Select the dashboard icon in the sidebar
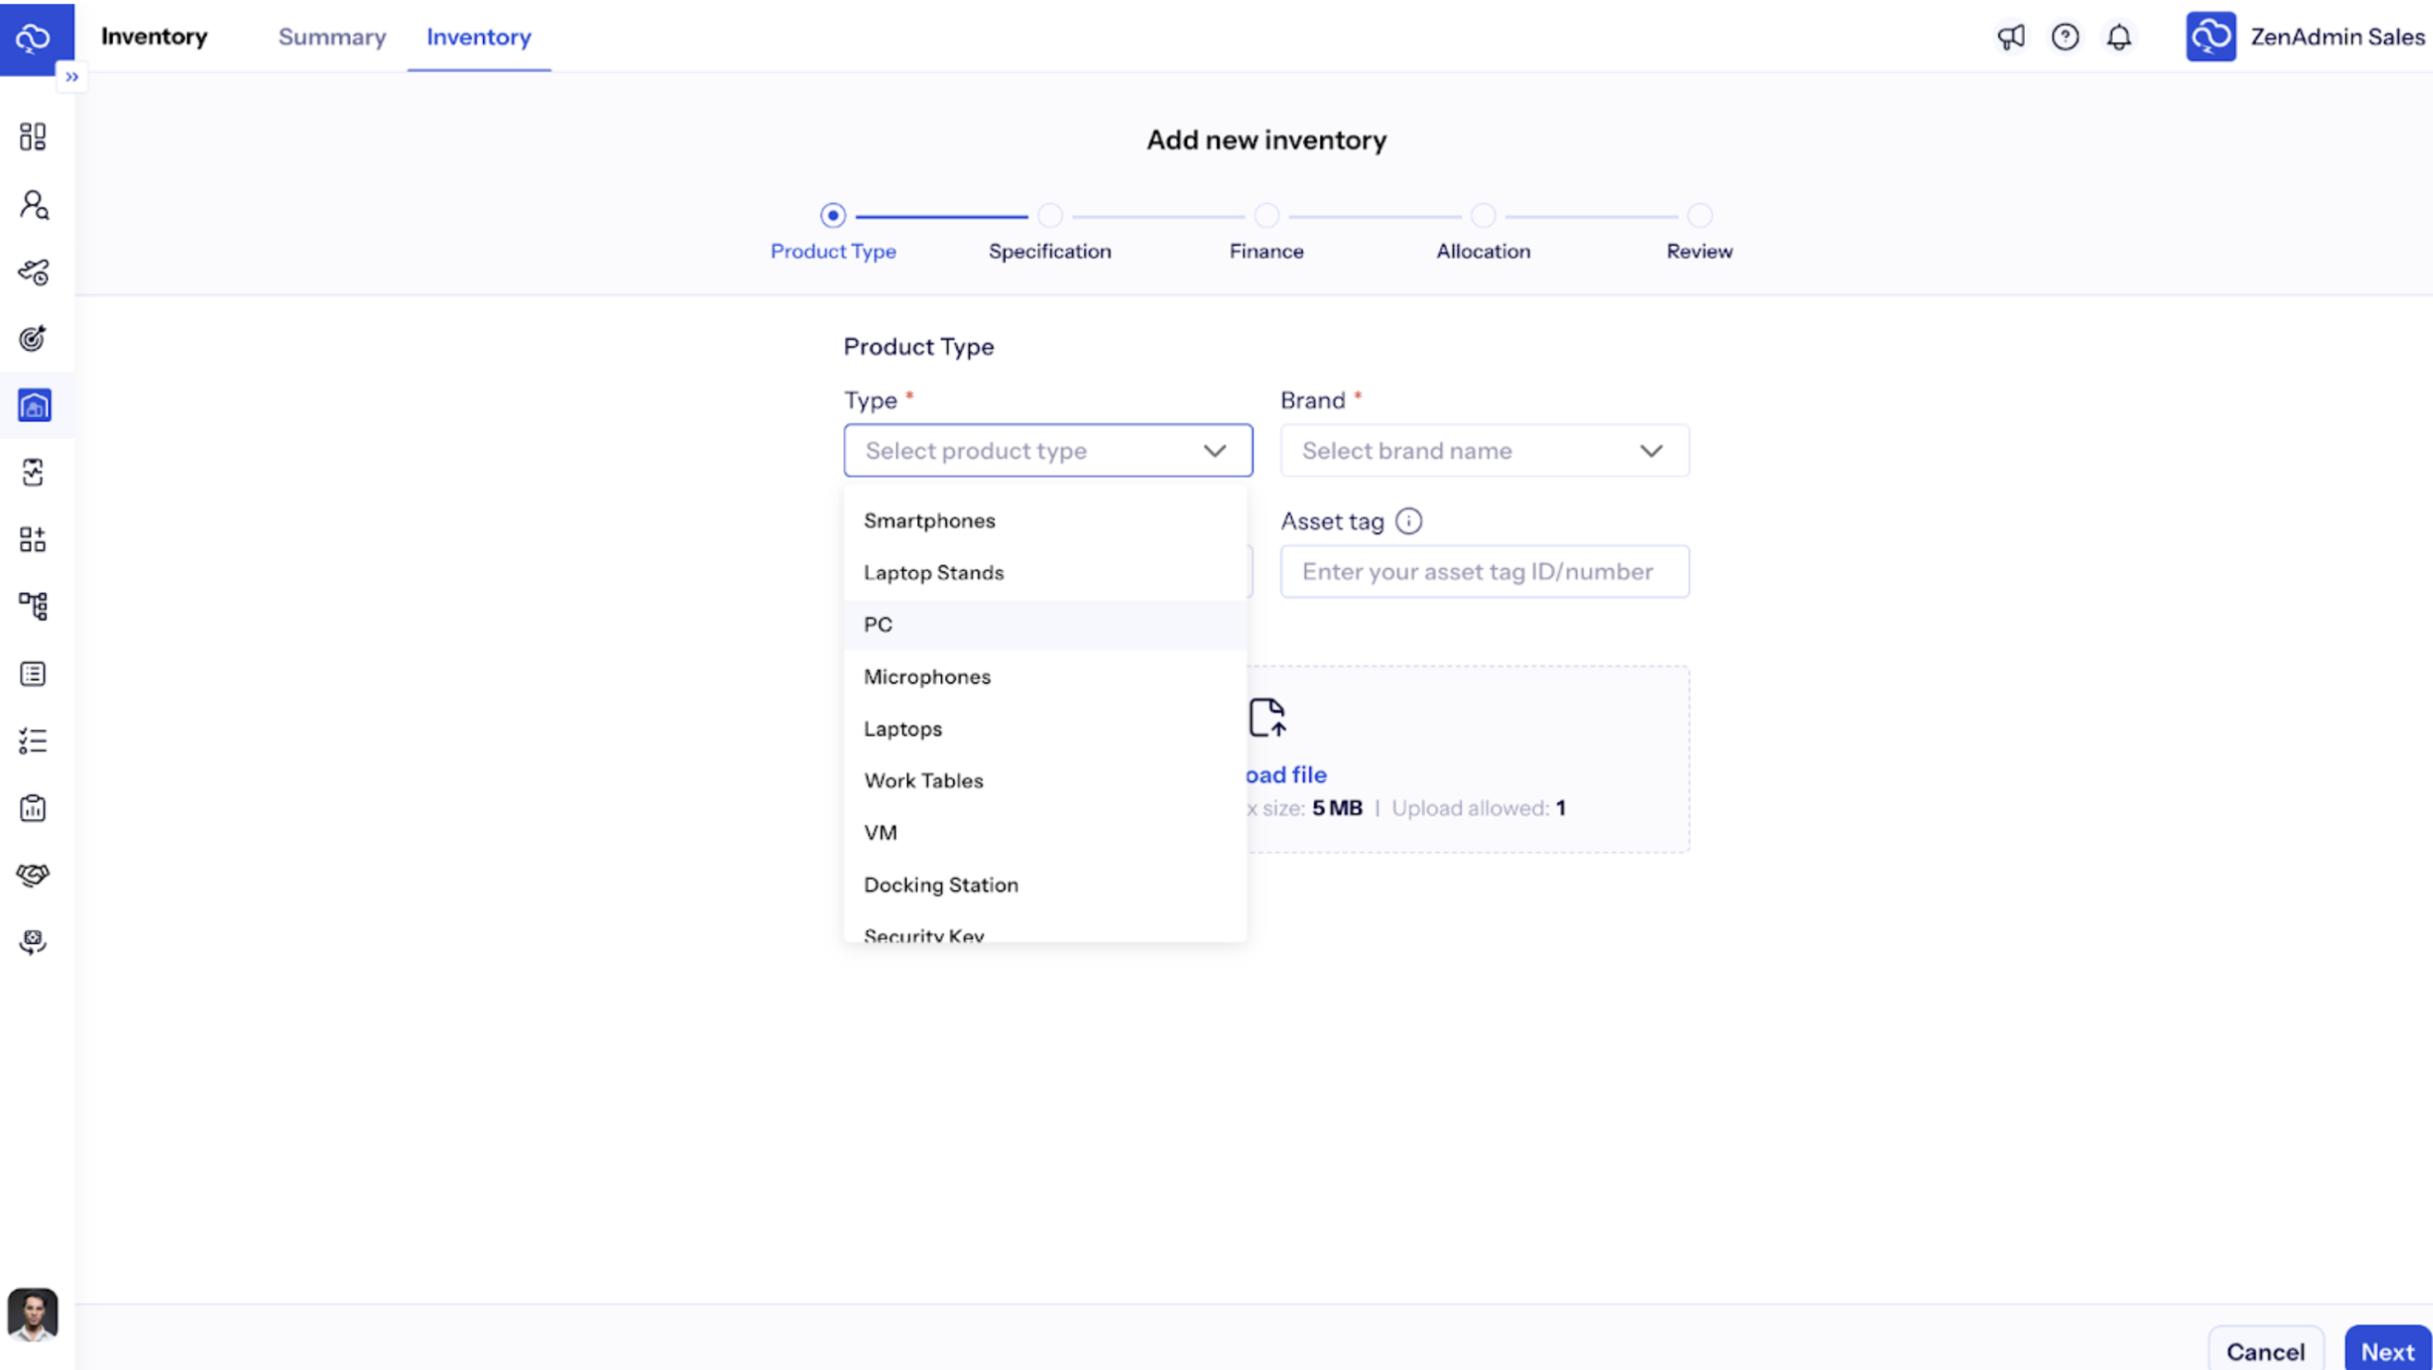2433x1370 pixels. coord(33,136)
